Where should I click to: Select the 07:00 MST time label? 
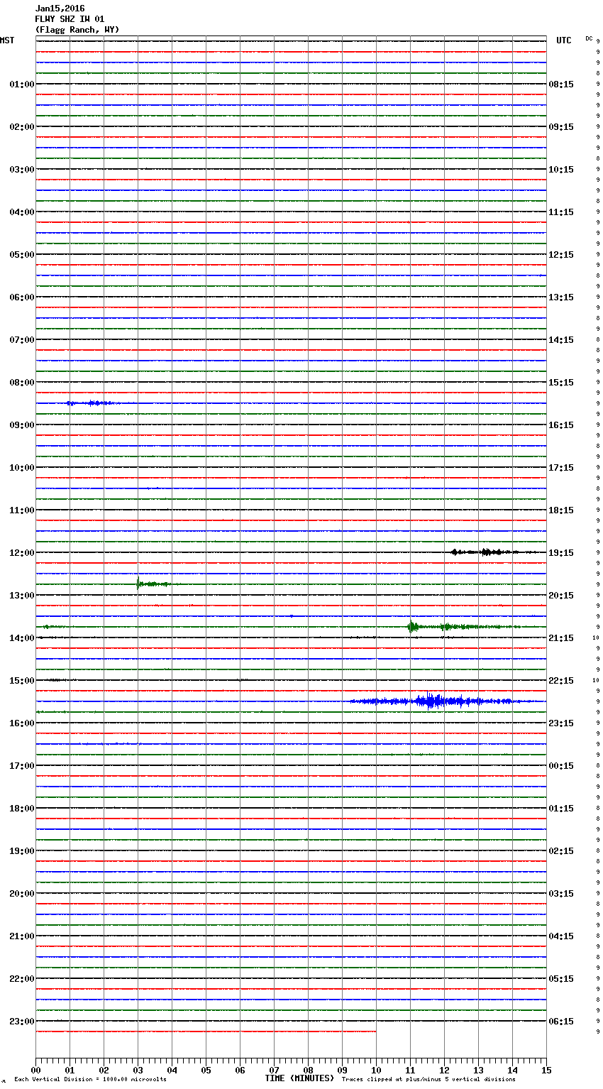coord(21,340)
